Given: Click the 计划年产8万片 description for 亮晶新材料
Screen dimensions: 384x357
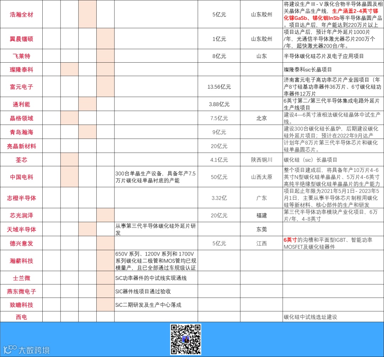Looking at the screenshot, I should [x=333, y=146].
